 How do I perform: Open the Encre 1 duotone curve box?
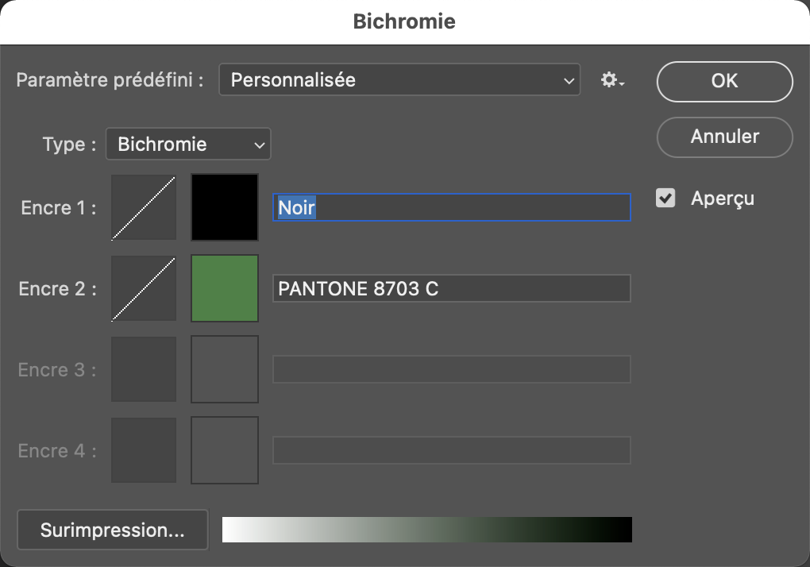144,208
